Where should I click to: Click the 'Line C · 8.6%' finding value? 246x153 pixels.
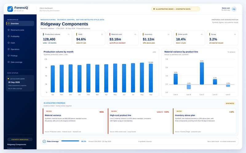click(x=163, y=112)
